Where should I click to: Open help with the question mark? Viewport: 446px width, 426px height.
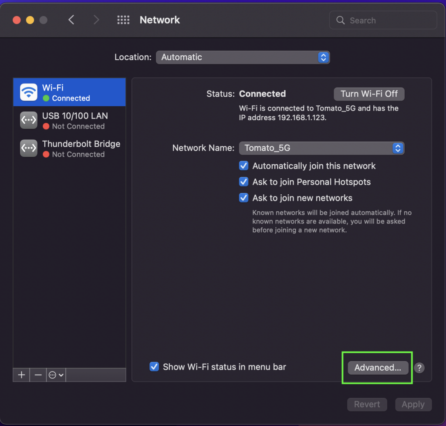pos(419,368)
